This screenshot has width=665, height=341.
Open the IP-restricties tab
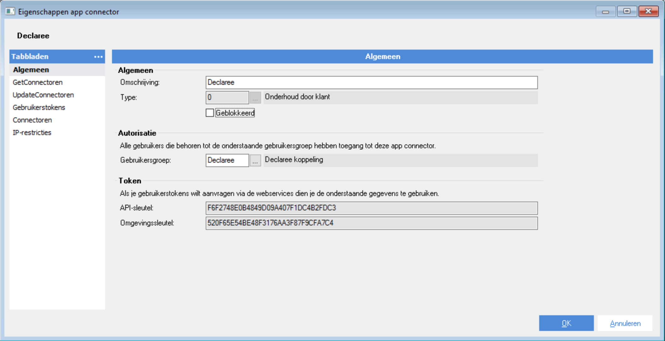(x=32, y=133)
